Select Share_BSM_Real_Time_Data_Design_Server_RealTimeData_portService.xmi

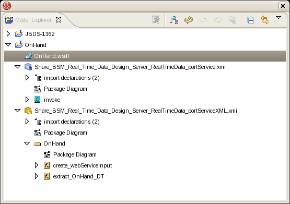130,67
